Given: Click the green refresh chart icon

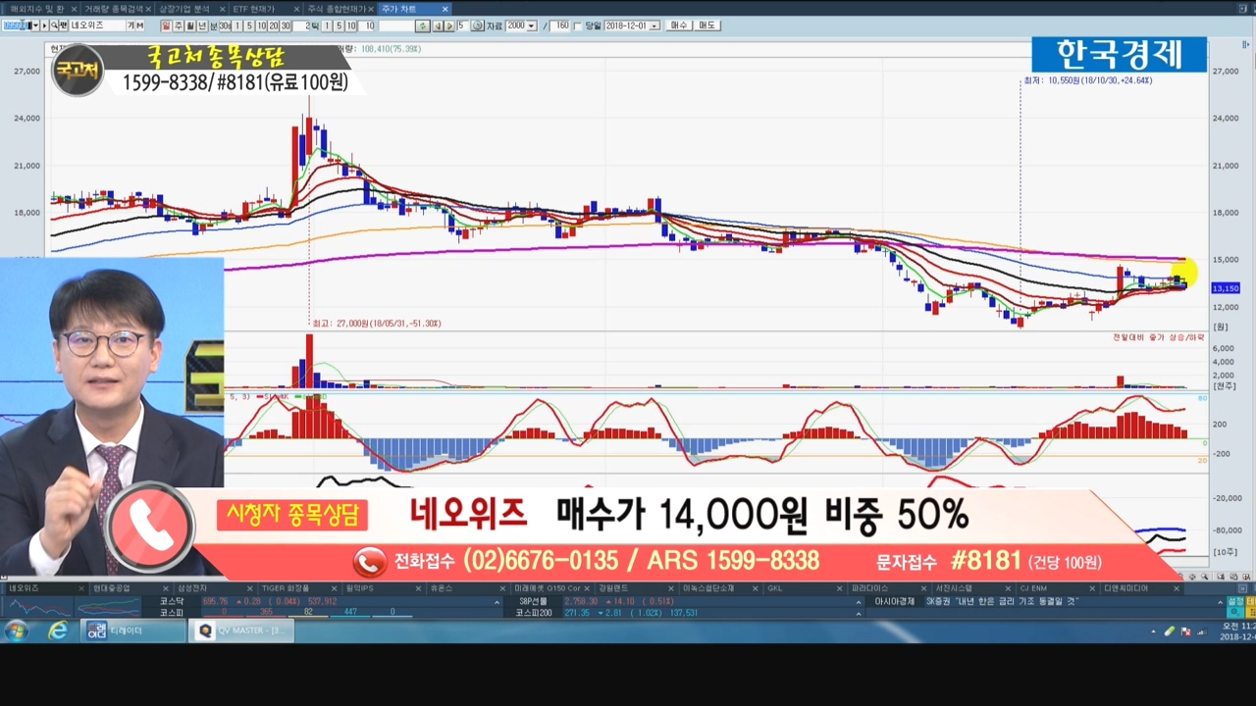Looking at the screenshot, I should [422, 25].
